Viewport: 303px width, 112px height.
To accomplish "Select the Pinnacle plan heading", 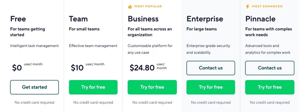I will 260,19.
